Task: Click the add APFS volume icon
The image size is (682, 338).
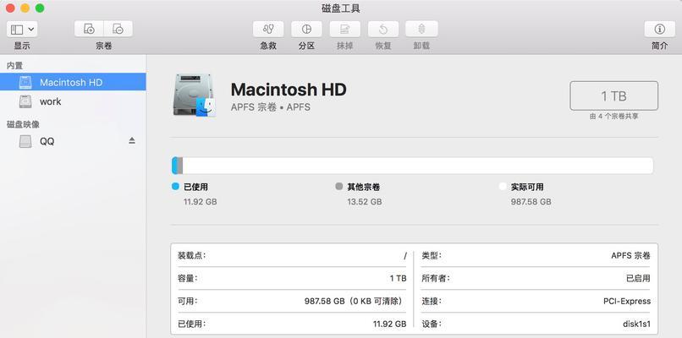Action: pos(89,29)
